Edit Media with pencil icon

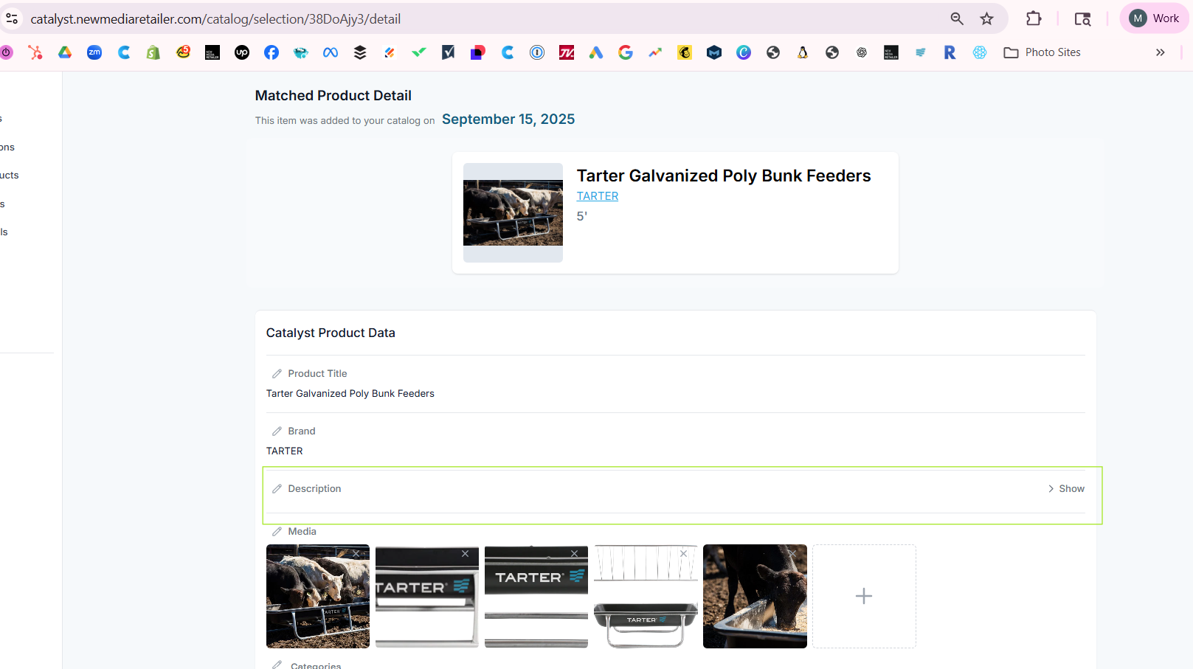pos(277,532)
